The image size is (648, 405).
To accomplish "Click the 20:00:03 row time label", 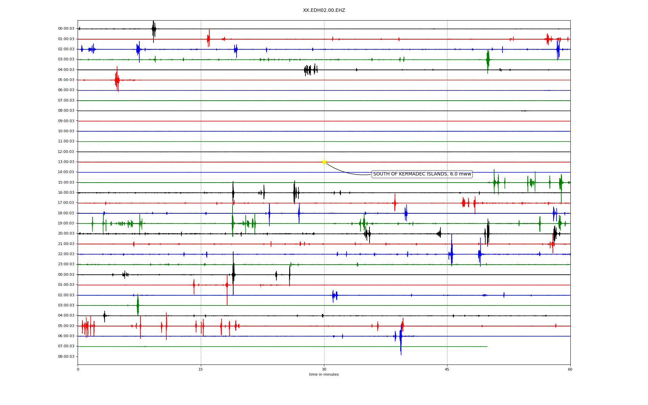I will 66,234.
